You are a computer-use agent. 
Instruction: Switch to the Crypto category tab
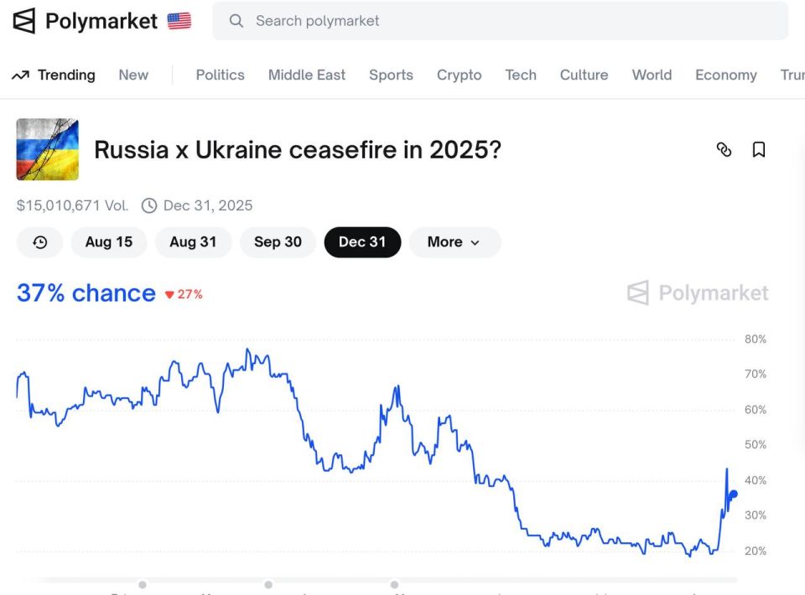[x=459, y=75]
